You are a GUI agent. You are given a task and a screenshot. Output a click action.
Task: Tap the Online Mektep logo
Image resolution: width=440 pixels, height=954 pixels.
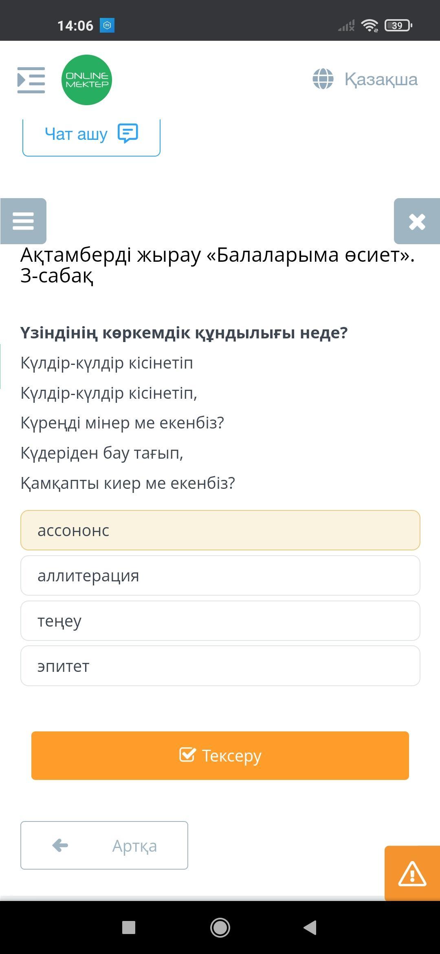pos(87,80)
